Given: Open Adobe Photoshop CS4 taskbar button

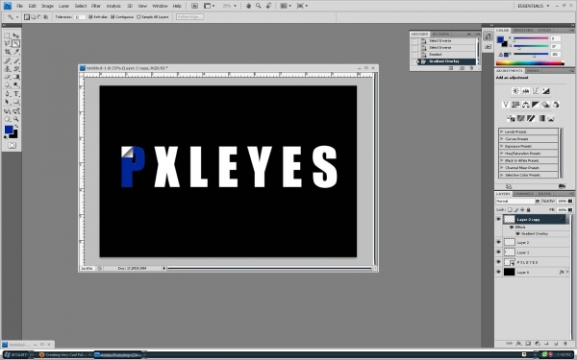Looking at the screenshot, I should tap(117, 355).
